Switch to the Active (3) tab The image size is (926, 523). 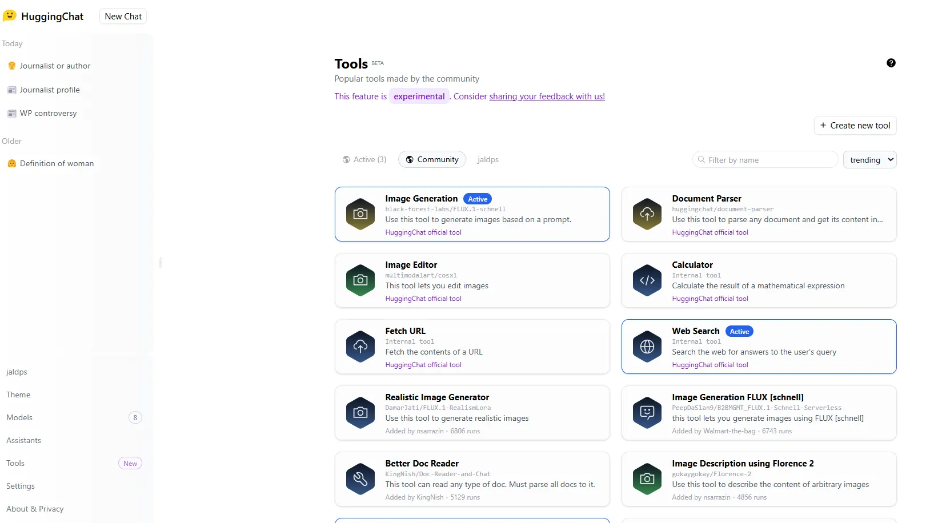(x=364, y=160)
